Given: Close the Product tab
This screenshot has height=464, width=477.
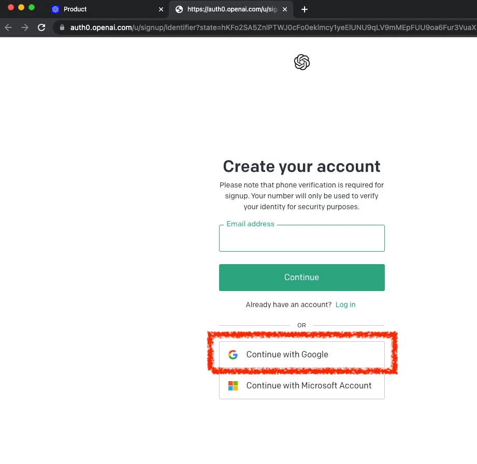Looking at the screenshot, I should (x=161, y=9).
